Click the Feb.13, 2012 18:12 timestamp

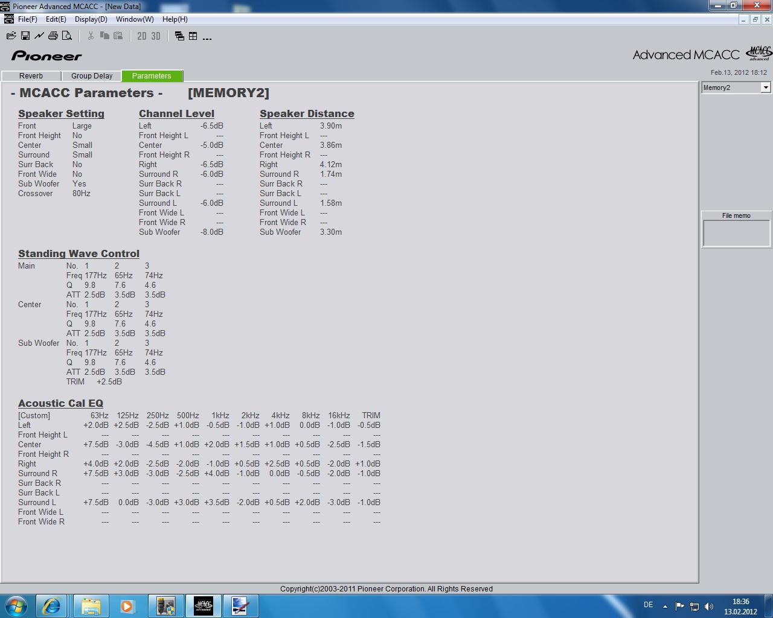[739, 72]
